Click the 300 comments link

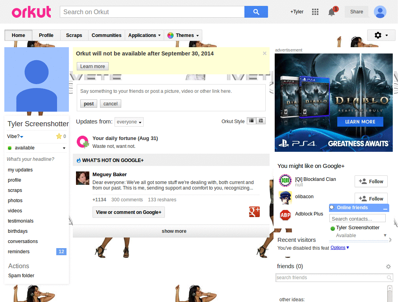pyautogui.click(x=127, y=200)
